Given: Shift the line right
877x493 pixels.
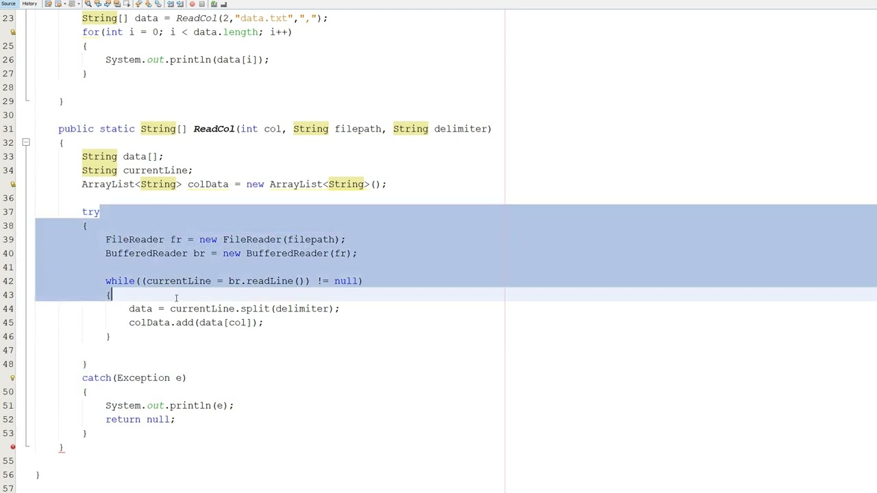Looking at the screenshot, I should (x=180, y=3).
